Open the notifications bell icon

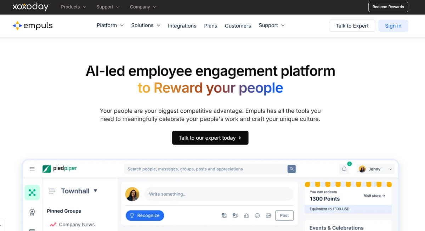coord(344,169)
